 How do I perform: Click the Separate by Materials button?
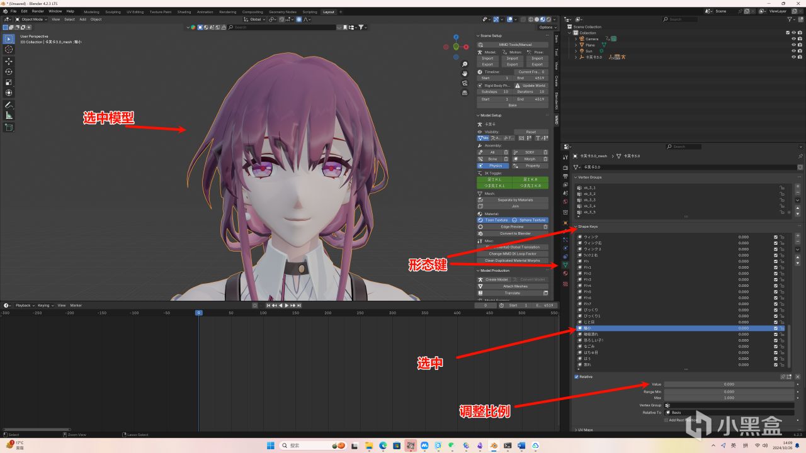click(513, 200)
